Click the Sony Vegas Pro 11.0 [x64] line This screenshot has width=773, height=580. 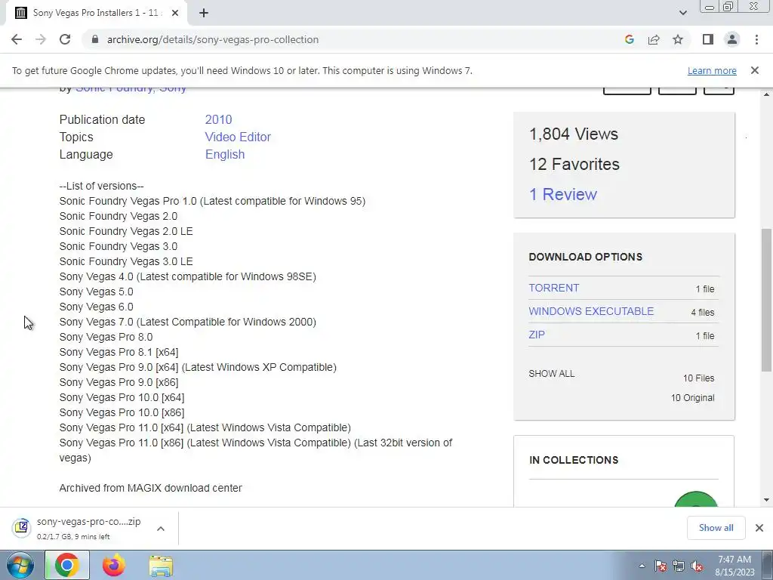pyautogui.click(x=205, y=427)
